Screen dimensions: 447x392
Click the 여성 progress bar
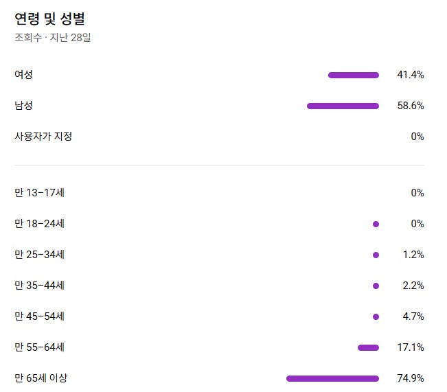tap(354, 75)
